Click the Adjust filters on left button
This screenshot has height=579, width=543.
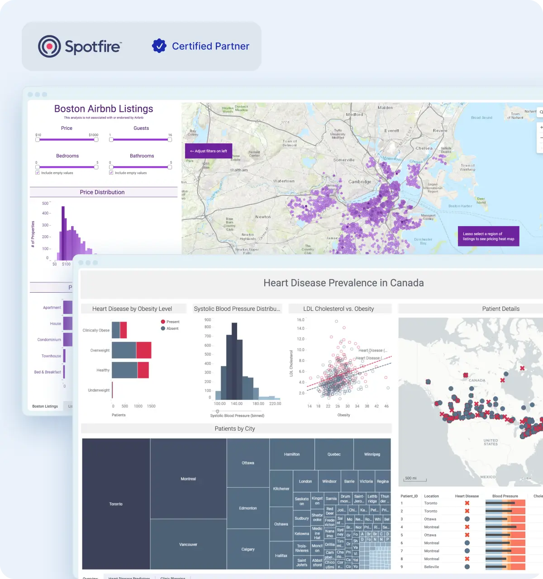[208, 151]
